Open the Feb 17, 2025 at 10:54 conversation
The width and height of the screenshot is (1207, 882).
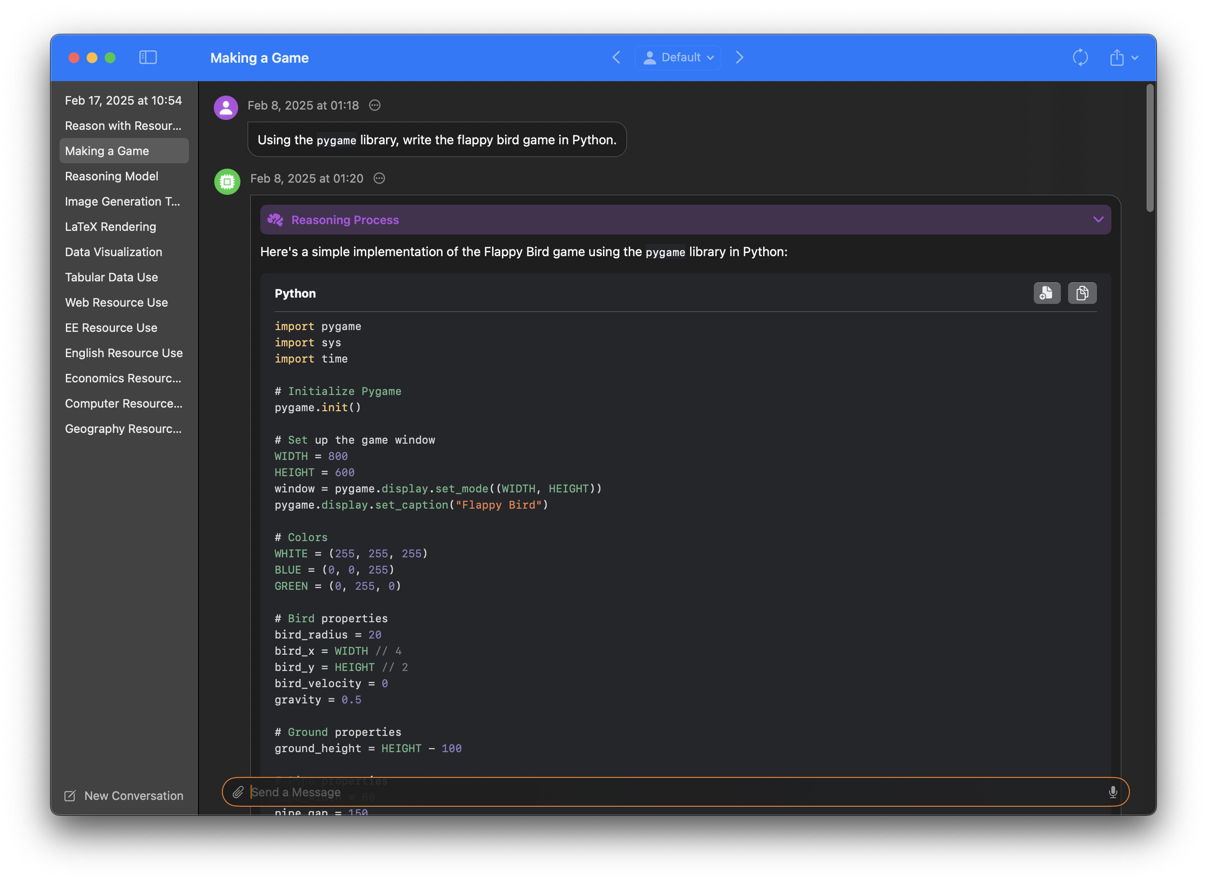124,101
